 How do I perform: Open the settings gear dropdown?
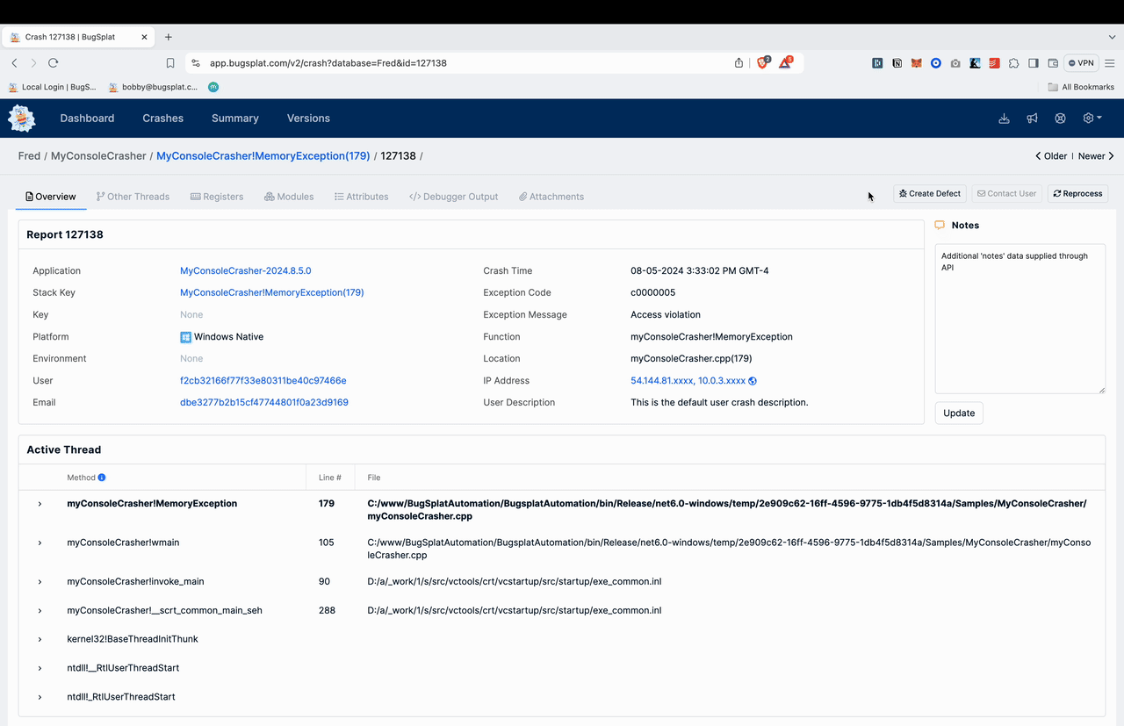click(1092, 119)
